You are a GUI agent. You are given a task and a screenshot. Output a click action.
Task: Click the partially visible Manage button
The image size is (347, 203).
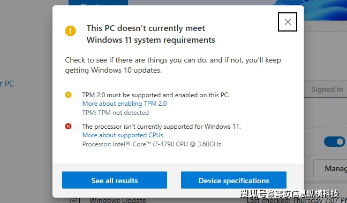tap(330, 168)
